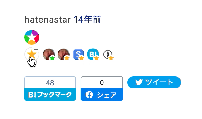Click the green star badge on the avatar
This screenshot has width=202, height=119.
point(52,58)
